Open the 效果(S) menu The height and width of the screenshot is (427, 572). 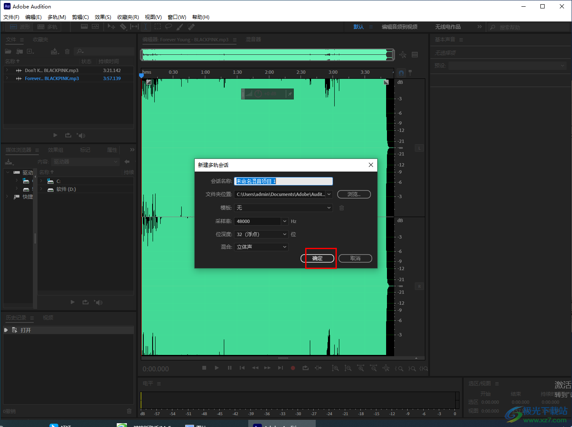(x=103, y=17)
